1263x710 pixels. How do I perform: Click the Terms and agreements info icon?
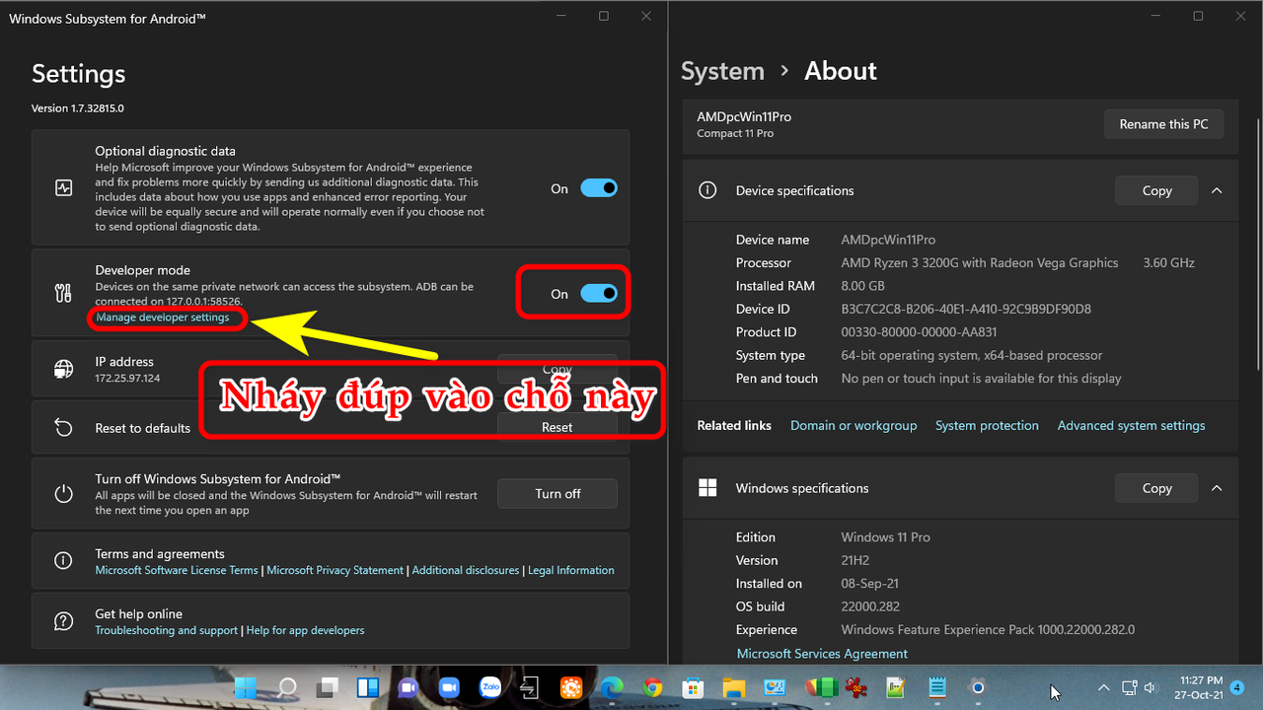(x=64, y=561)
